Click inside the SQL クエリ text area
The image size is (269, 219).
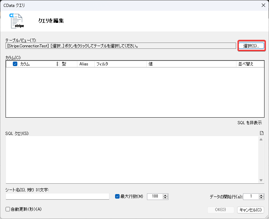pos(132,159)
